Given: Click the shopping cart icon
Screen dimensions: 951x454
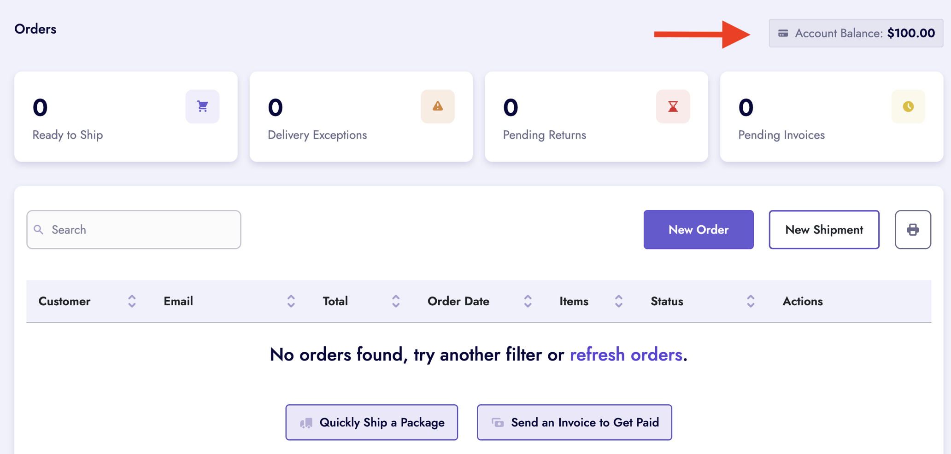Looking at the screenshot, I should coord(202,106).
